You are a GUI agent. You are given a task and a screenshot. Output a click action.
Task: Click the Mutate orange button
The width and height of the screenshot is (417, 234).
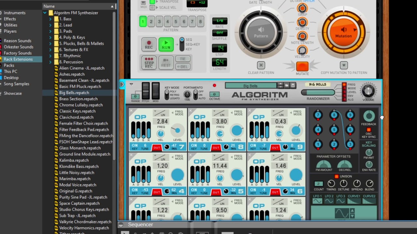302,66
